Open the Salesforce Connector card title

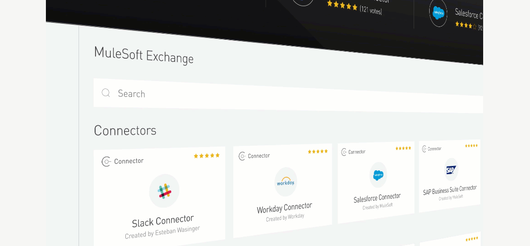point(377,198)
